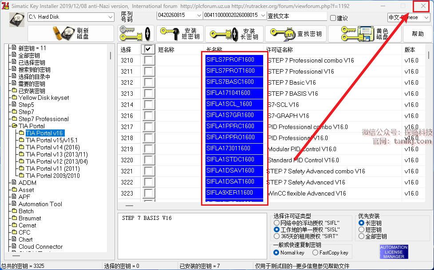Select the Normal key radio option
Screen dimensions: 434x270
(x=276, y=253)
